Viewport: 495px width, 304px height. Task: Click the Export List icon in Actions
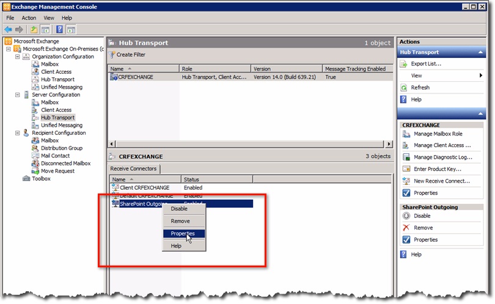(x=404, y=64)
